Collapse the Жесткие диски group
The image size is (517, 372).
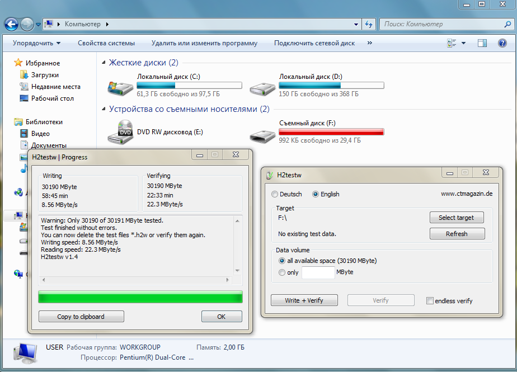point(104,62)
